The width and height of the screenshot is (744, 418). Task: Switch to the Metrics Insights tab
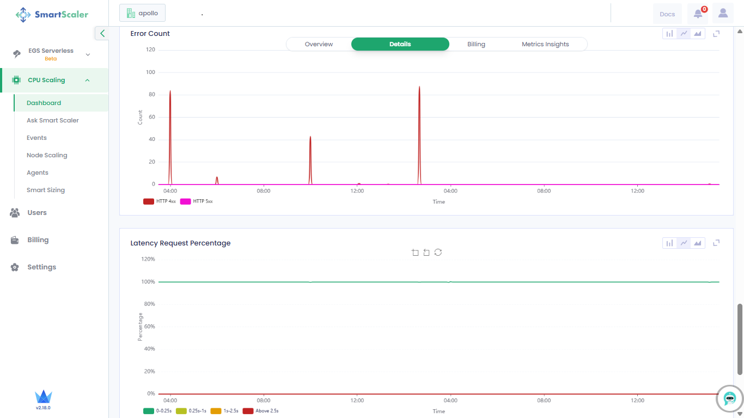[545, 44]
